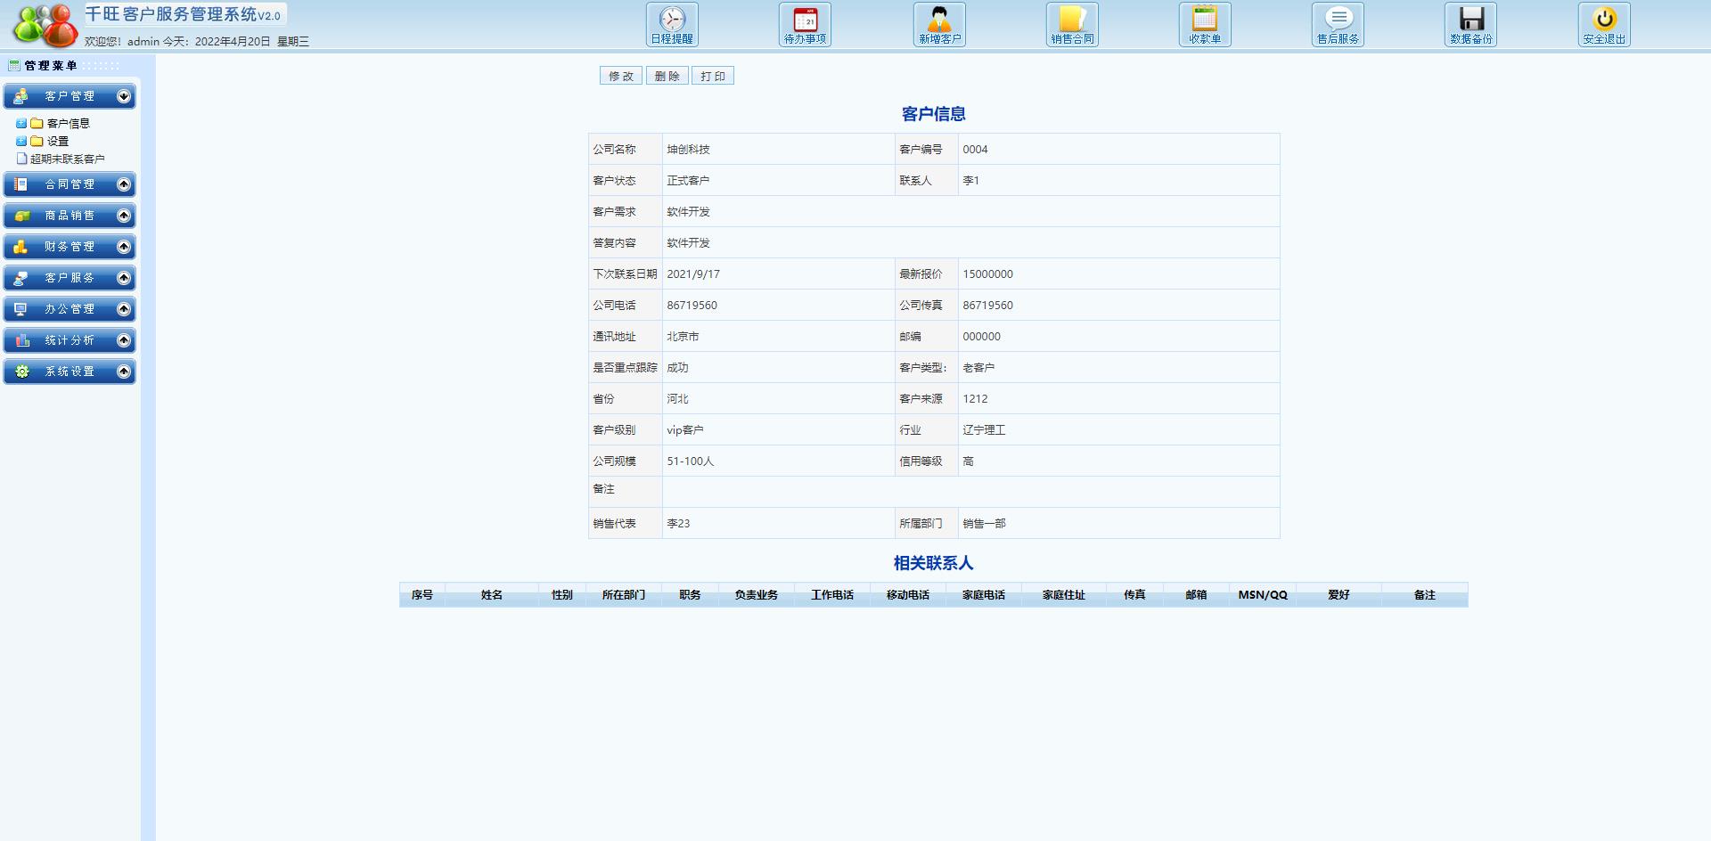Viewport: 1711px width, 841px height.
Task: Click department value 销售一部
Action: point(984,524)
